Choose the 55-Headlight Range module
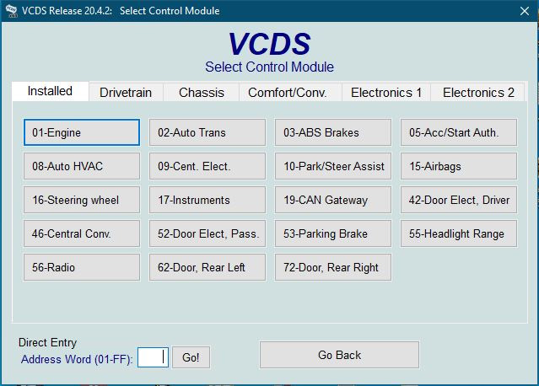Screen dimensions: 539x386 point(459,233)
